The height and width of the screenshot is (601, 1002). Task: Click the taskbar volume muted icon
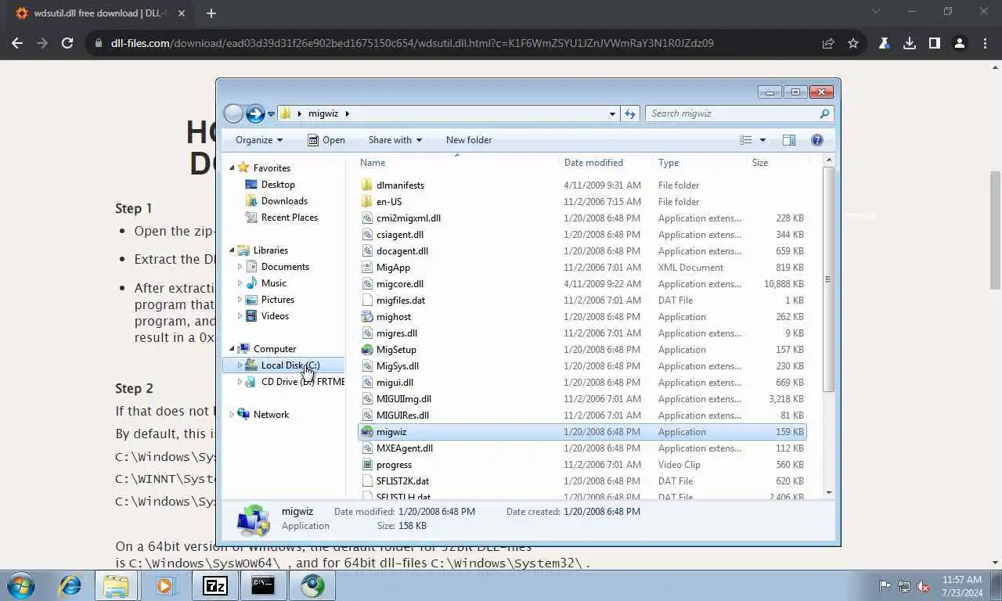[923, 585]
